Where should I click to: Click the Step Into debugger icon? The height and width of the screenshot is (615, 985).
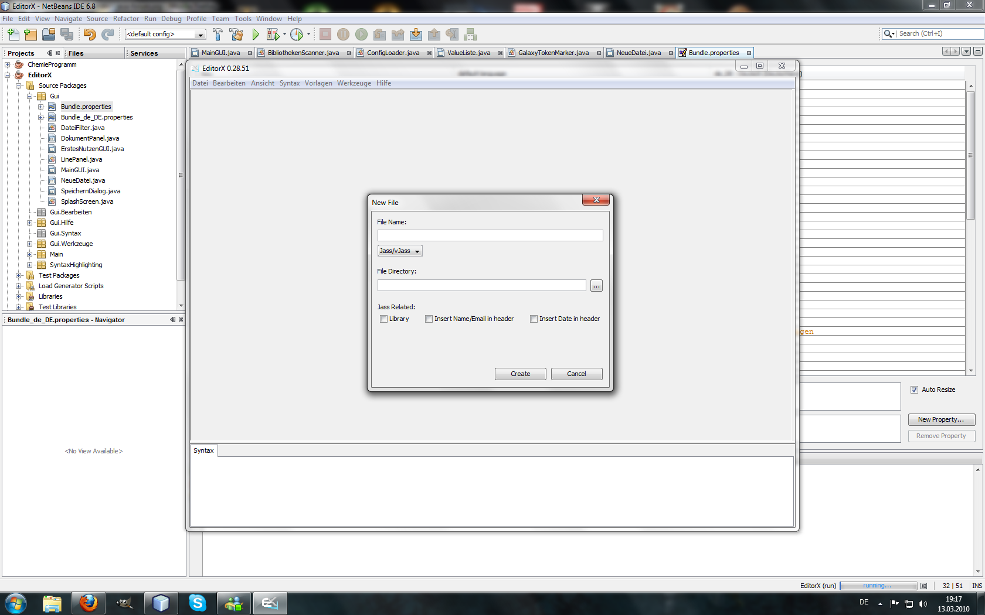416,35
